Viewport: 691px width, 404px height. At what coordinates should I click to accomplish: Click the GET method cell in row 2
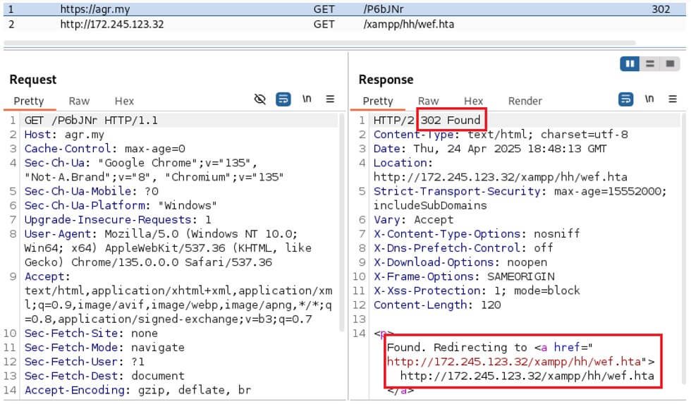click(324, 24)
